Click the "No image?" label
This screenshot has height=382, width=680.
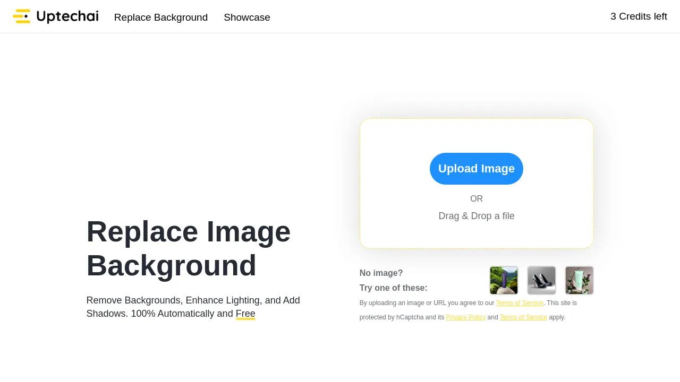(x=381, y=273)
